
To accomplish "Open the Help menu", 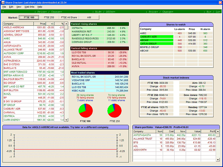I will [40, 7].
